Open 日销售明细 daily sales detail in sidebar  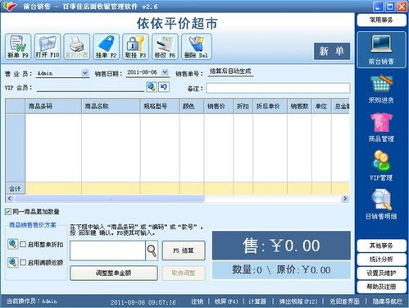coord(381,205)
